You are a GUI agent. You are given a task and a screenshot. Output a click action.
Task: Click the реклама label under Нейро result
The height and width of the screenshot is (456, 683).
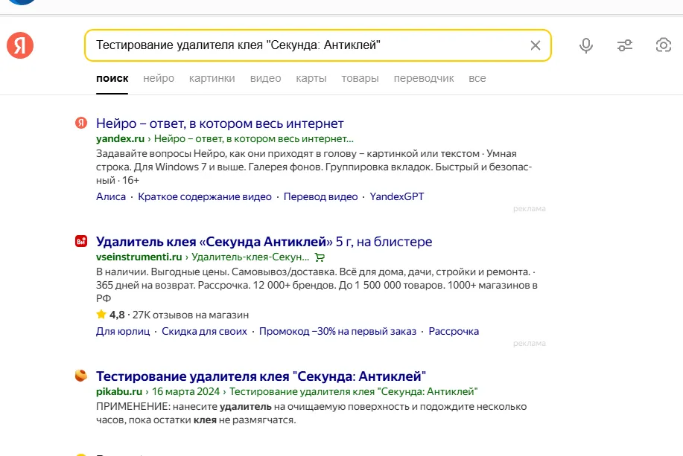pyautogui.click(x=530, y=209)
